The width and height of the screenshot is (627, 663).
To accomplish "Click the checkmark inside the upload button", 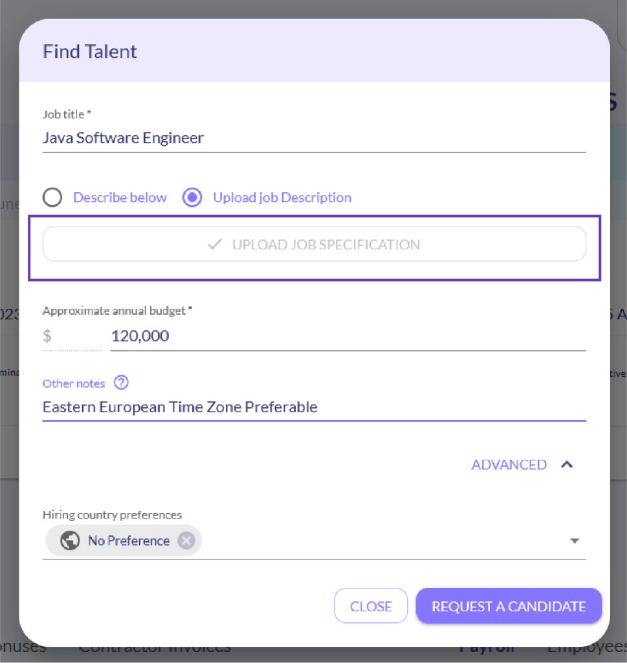I will point(214,244).
